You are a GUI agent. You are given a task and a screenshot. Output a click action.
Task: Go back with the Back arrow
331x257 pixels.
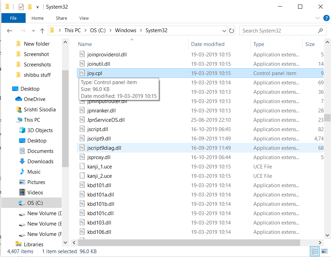(9, 31)
